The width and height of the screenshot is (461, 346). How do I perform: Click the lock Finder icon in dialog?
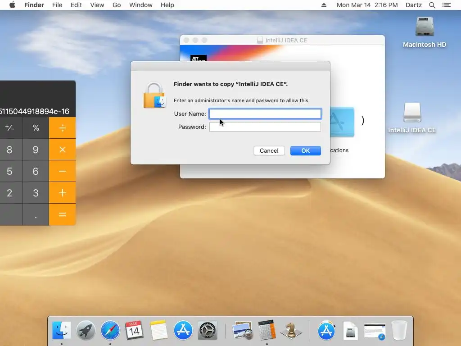tap(154, 95)
